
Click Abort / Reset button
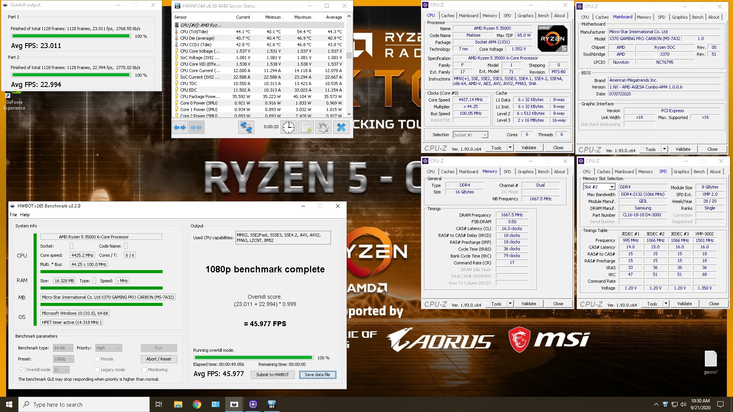pos(159,359)
